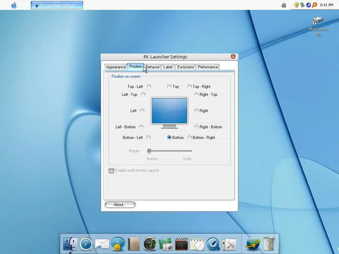The image size is (339, 254).
Task: Open the globe with arrow icon in dock
Action: [253, 244]
